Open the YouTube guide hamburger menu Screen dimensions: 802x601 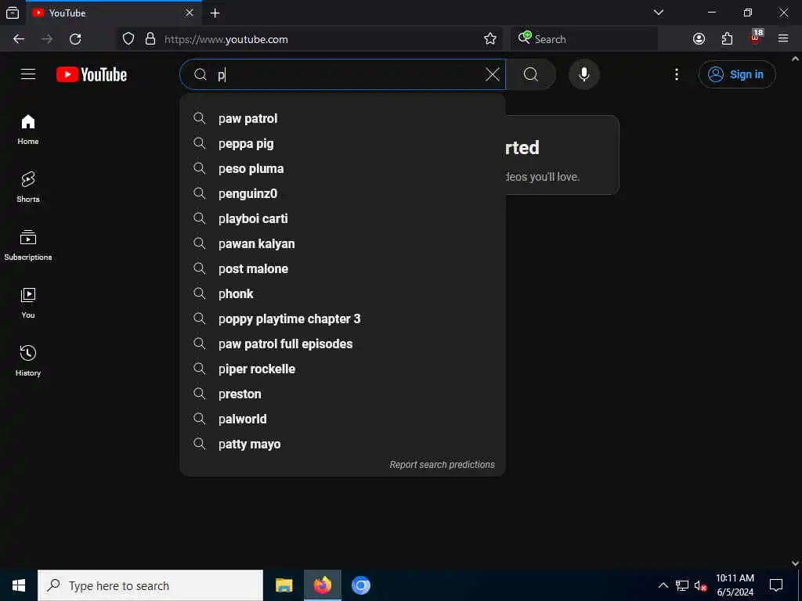tap(28, 74)
